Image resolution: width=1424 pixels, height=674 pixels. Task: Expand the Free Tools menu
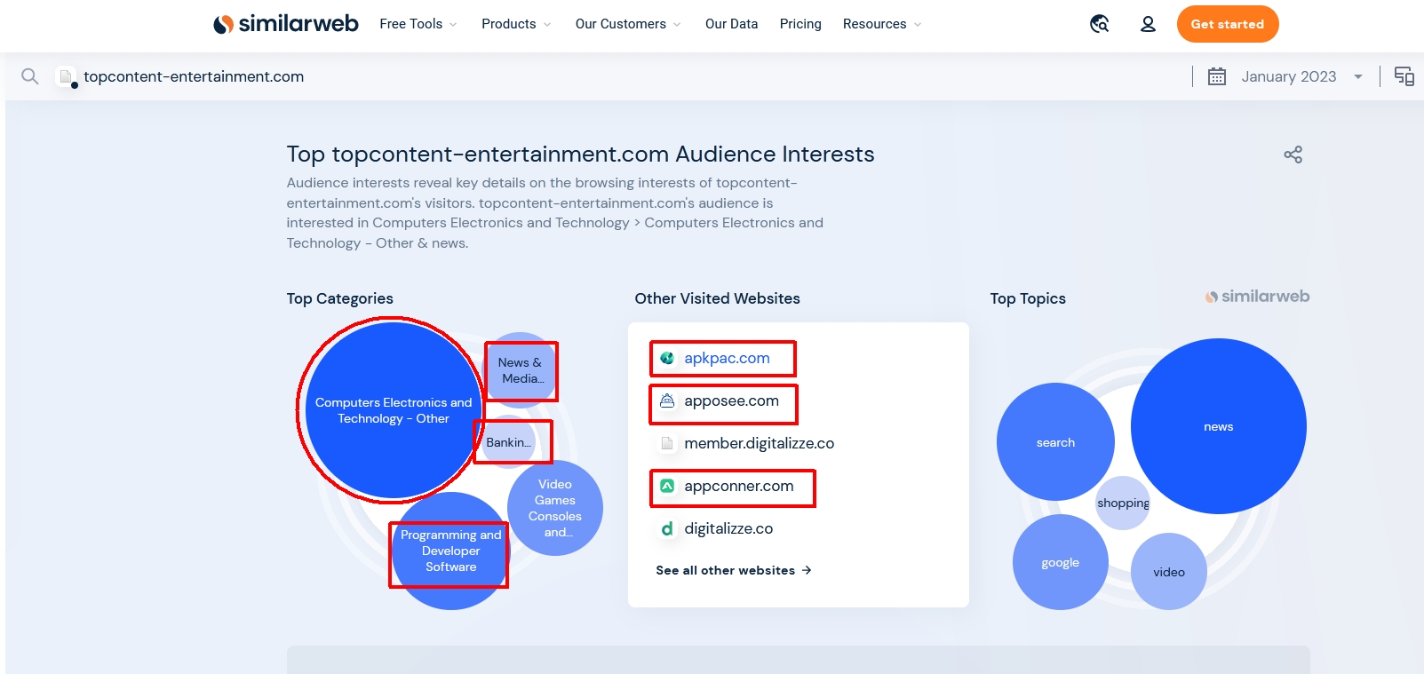[418, 24]
